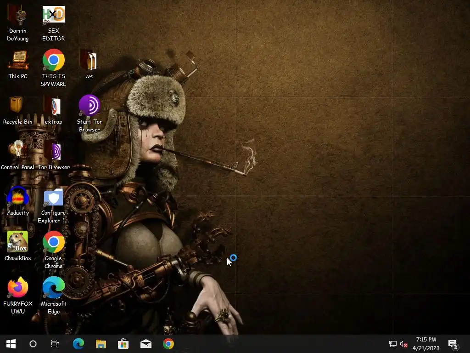
Task: Launch Edge from the taskbar
Action: tap(78, 344)
